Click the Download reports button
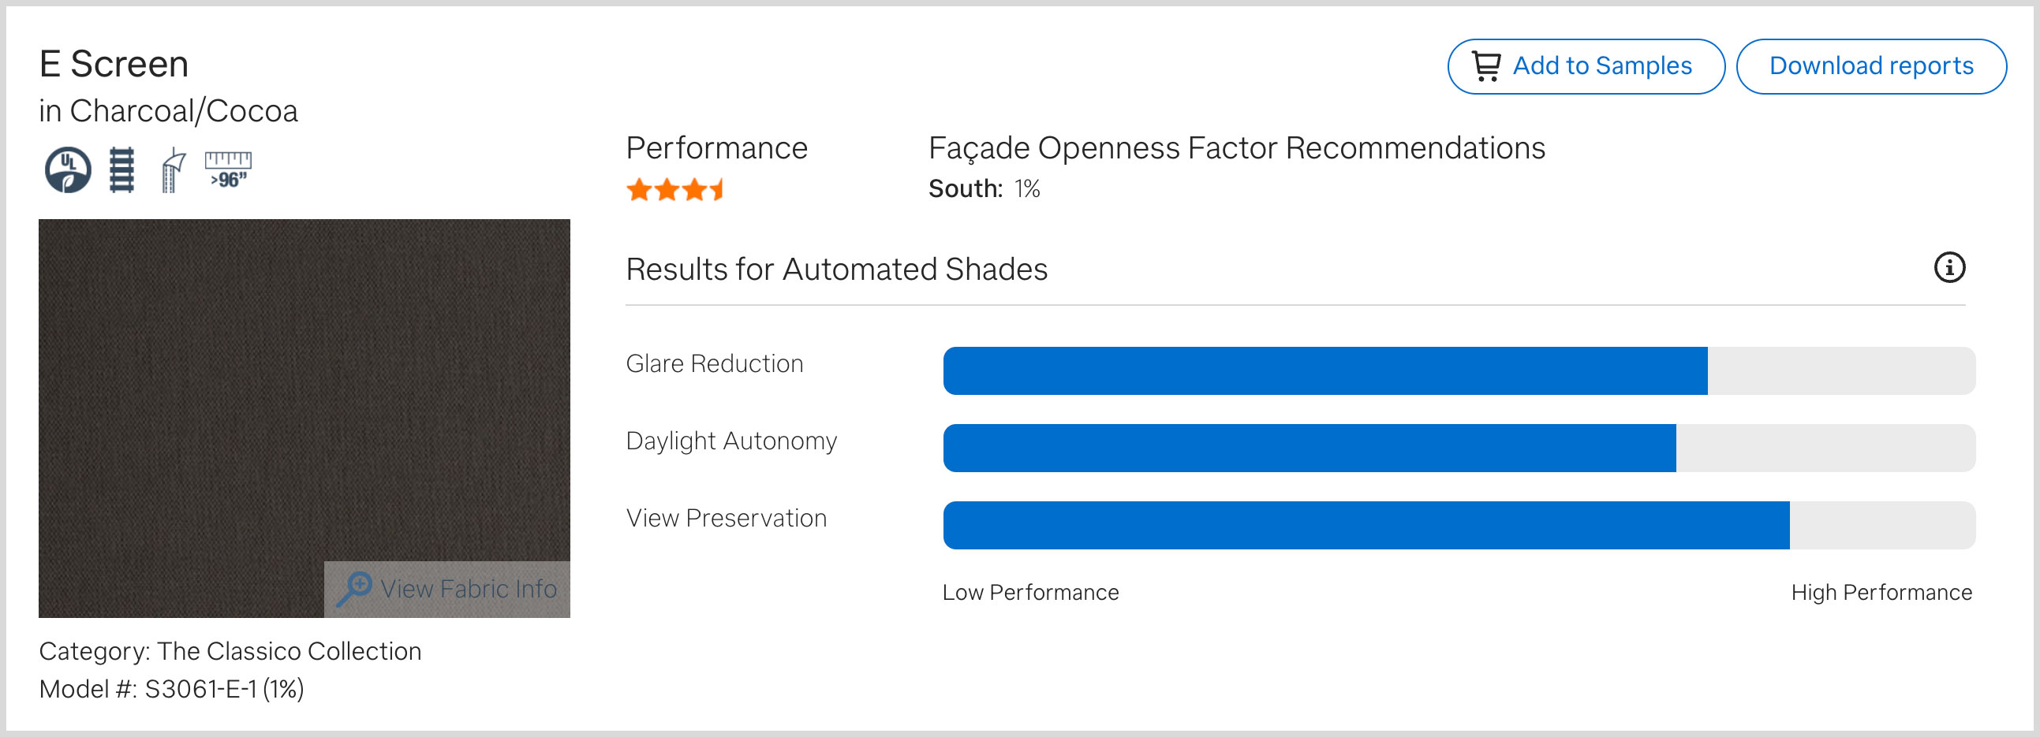Screen dimensions: 2040x737 [x=1870, y=65]
